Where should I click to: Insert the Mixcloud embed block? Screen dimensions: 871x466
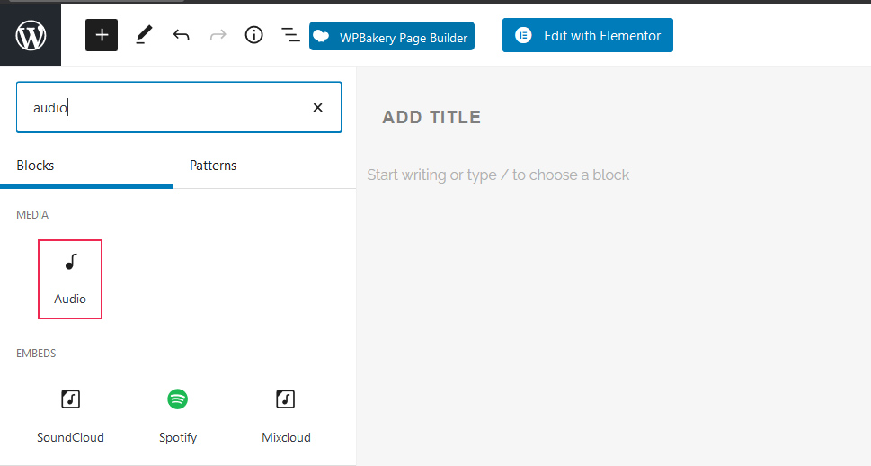click(x=286, y=414)
